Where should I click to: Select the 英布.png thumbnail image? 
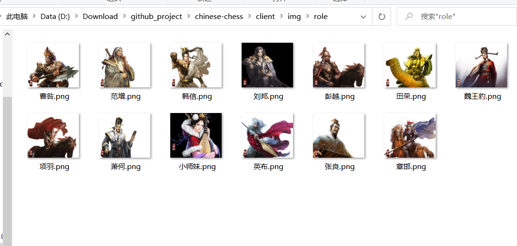point(267,135)
